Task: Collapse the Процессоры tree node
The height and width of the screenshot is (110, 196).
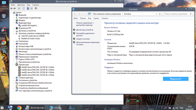Action: point(14,65)
